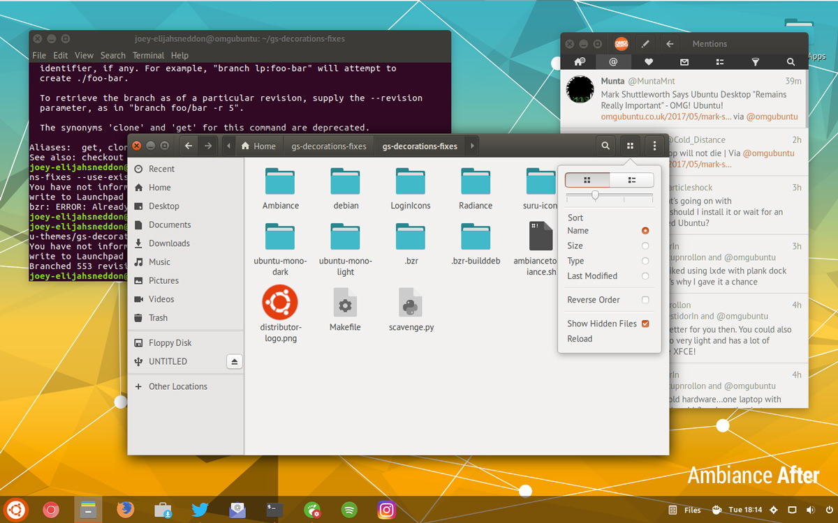838x523 pixels.
Task: Open the Downloads folder in sidebar
Action: click(169, 243)
